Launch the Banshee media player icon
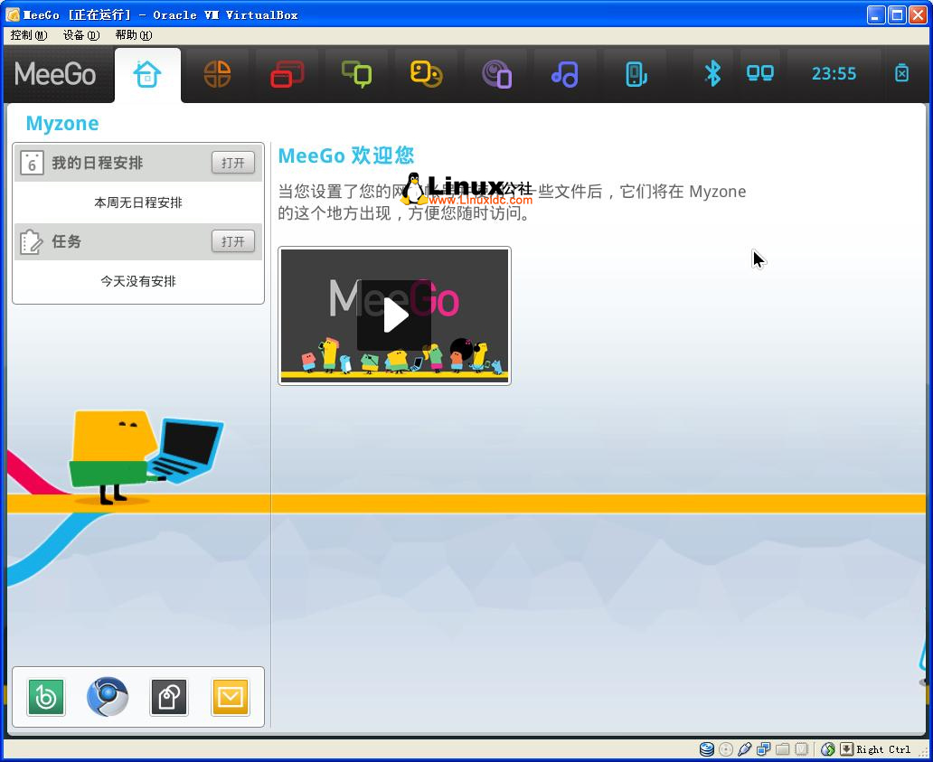Image resolution: width=933 pixels, height=762 pixels. coord(46,697)
